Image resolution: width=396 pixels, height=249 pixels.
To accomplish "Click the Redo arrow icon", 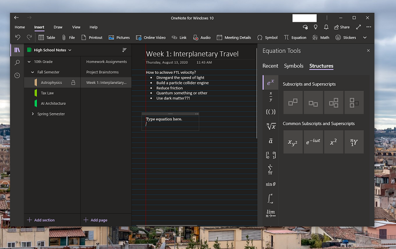I will tap(29, 37).
